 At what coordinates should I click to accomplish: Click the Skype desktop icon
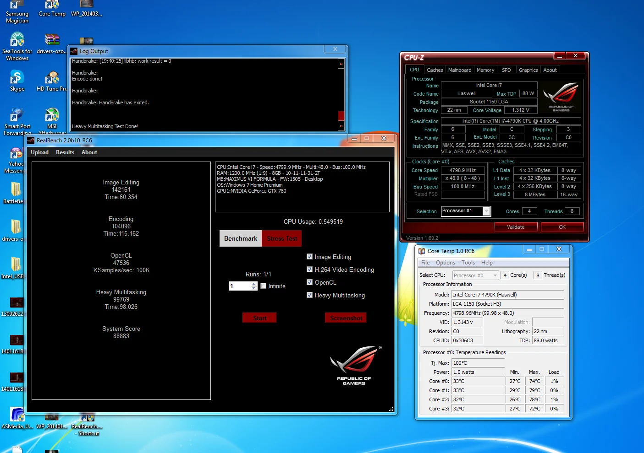tap(17, 81)
